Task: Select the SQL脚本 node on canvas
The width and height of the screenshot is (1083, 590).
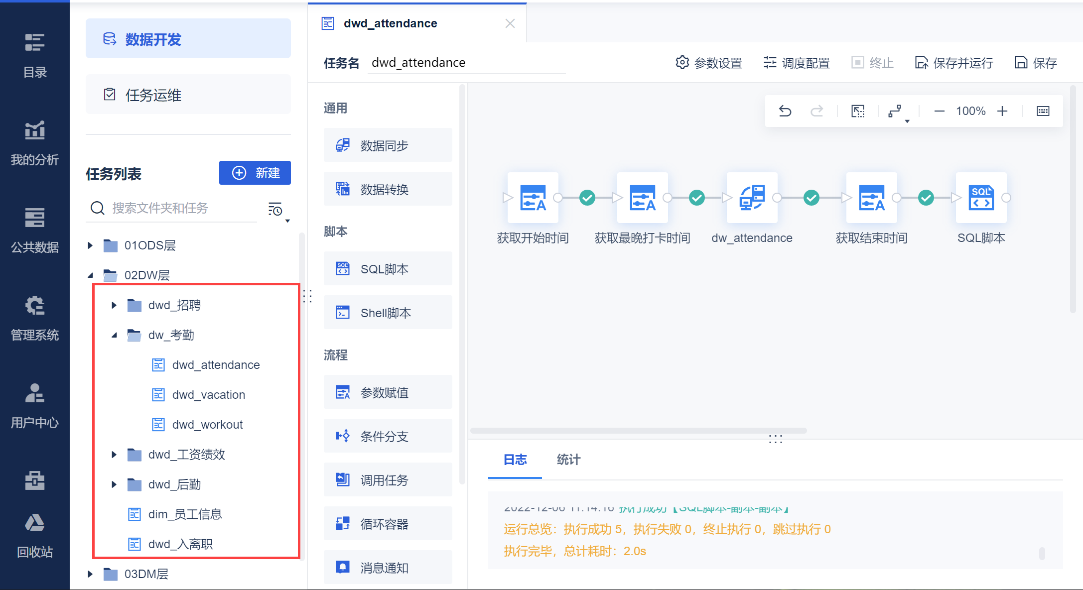Action: [981, 198]
